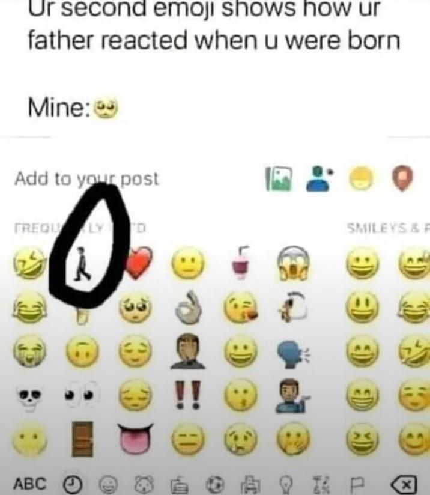Select the OK hand emoji
The width and height of the screenshot is (430, 495).
(189, 308)
